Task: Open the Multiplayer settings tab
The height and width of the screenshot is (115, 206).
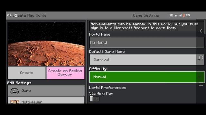Action: tap(46, 100)
